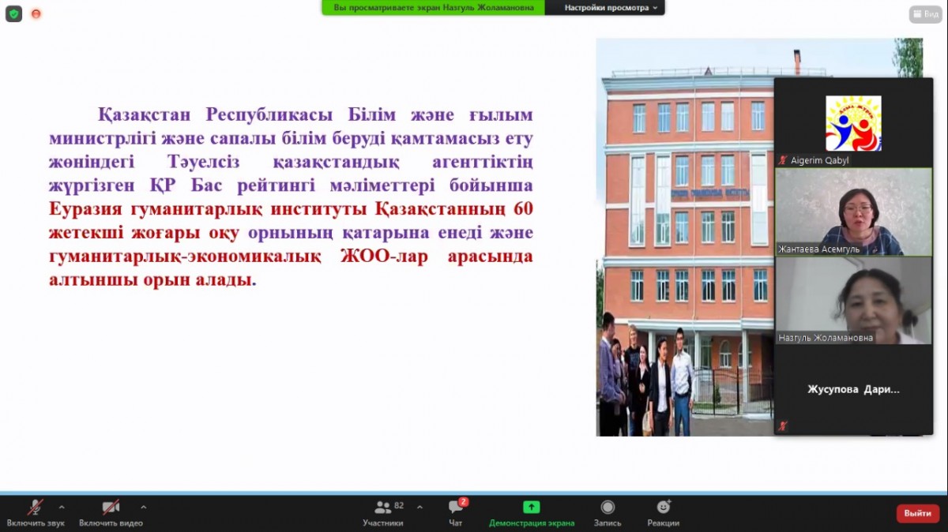
Task: Click the red recording indicator icon
Action: [36, 14]
